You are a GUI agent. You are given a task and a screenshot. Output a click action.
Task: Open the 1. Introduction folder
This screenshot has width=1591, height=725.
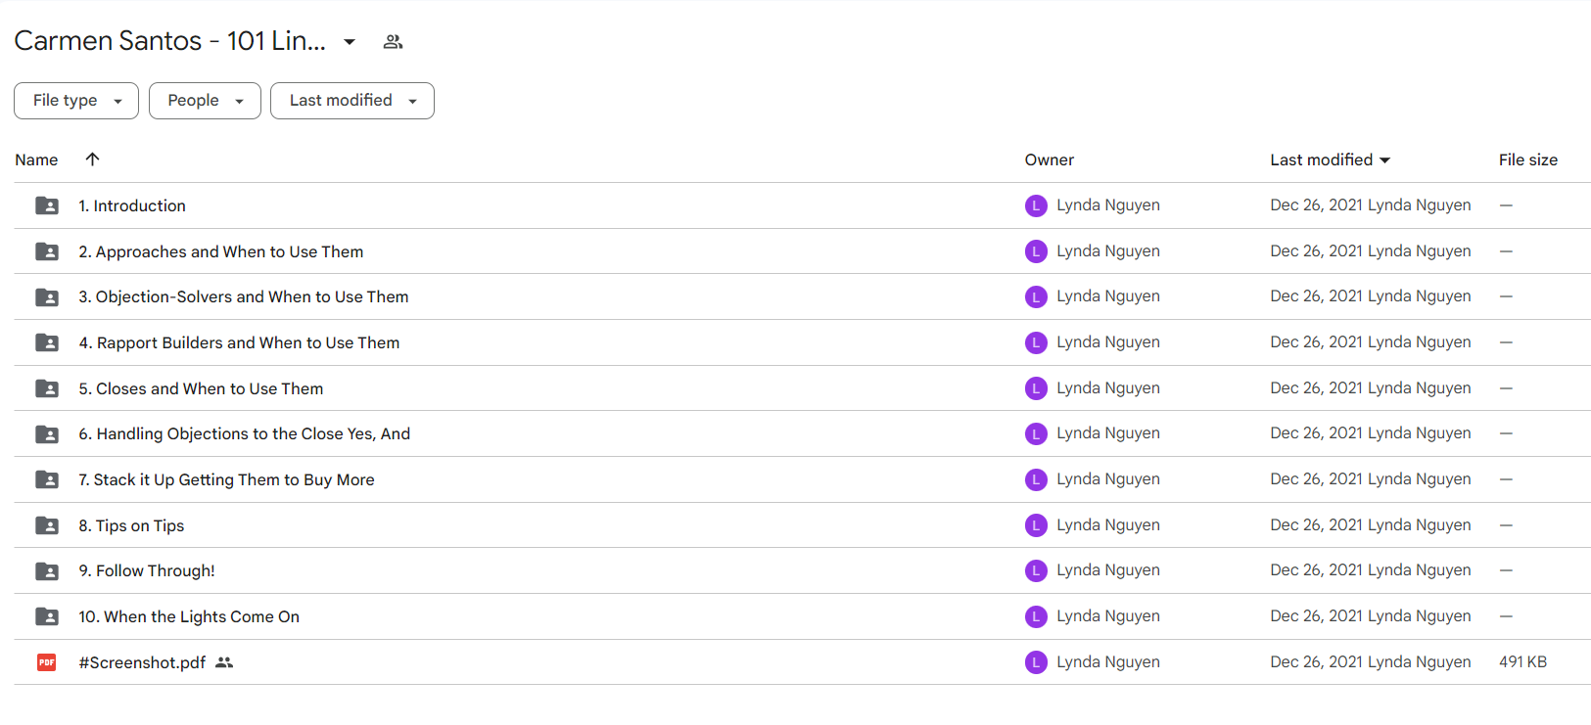pyautogui.click(x=132, y=205)
